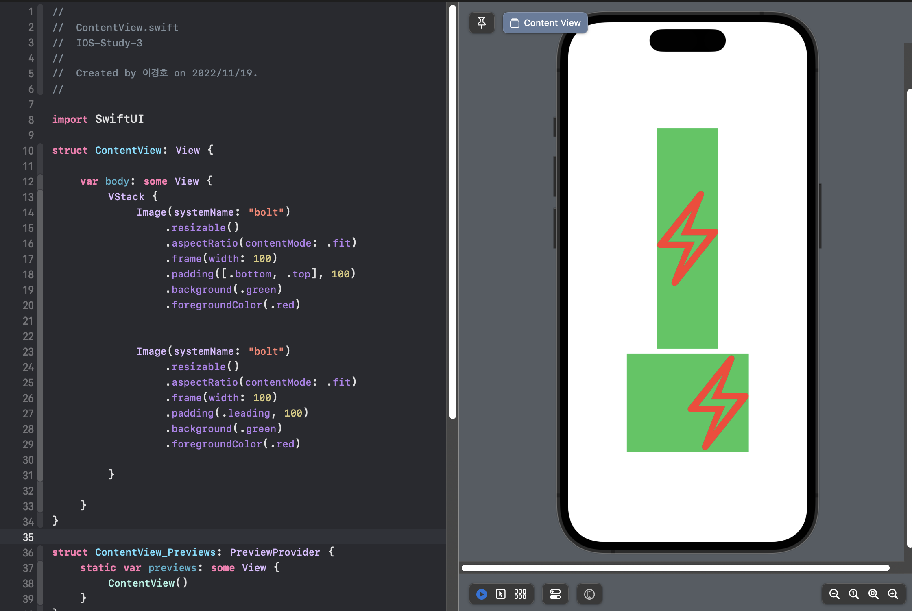The width and height of the screenshot is (912, 611).
Task: Click the editor vertical scrollbar
Action: tap(452, 212)
